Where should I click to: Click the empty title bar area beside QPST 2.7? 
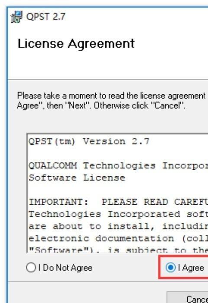(x=136, y=16)
